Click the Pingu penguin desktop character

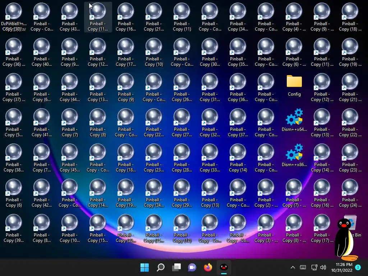click(346, 239)
